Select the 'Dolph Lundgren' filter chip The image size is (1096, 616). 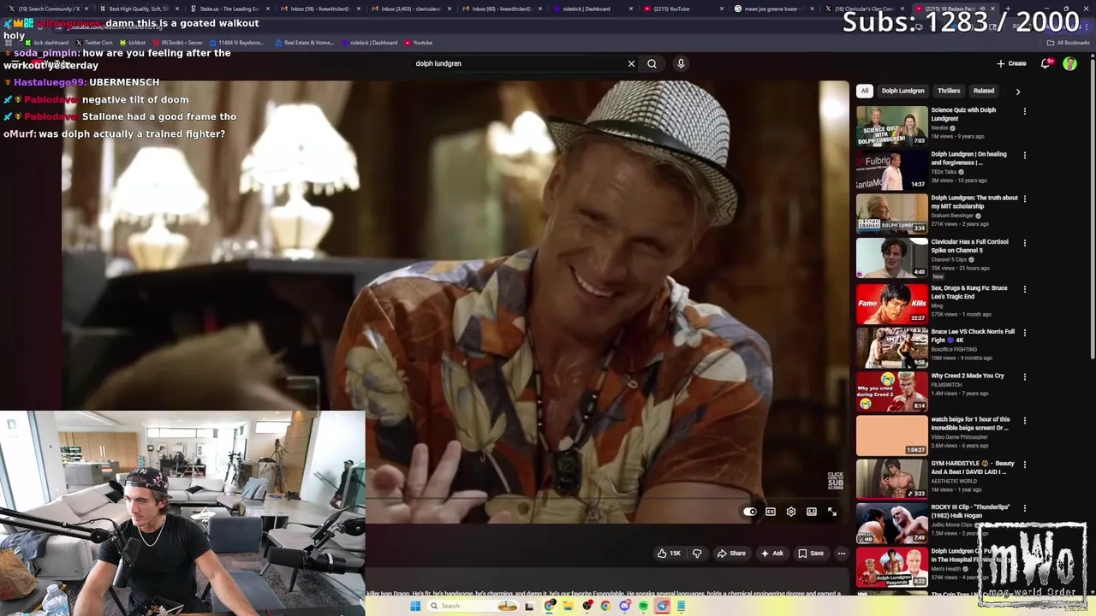(903, 91)
